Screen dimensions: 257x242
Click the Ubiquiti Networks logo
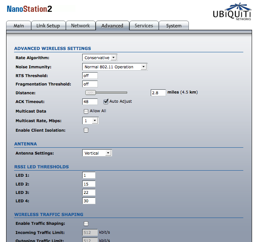[x=232, y=11]
